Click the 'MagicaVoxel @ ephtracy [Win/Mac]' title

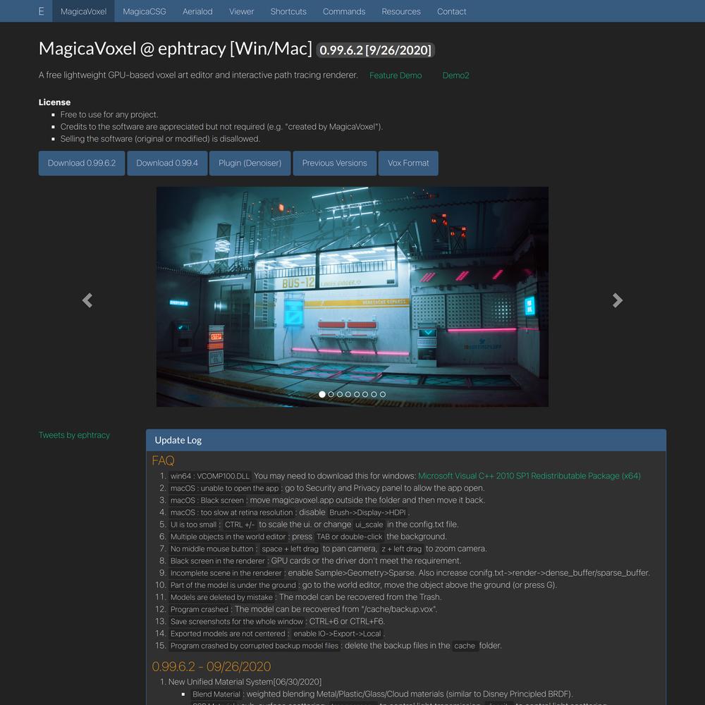(x=176, y=49)
